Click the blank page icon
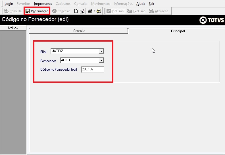225x155 pixels. 76,11
